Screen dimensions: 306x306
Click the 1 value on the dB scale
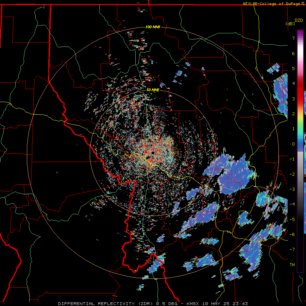click(293, 129)
